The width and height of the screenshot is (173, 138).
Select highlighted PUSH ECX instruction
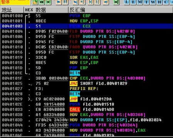tap(80, 26)
